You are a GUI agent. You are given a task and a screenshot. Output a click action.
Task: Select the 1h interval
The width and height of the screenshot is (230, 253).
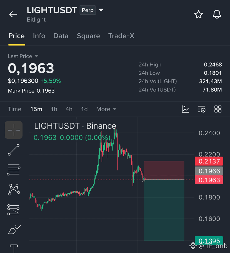tap(54, 109)
